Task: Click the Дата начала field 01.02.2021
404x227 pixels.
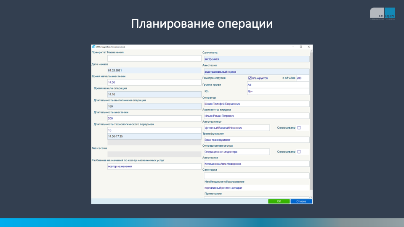Action: click(x=154, y=70)
